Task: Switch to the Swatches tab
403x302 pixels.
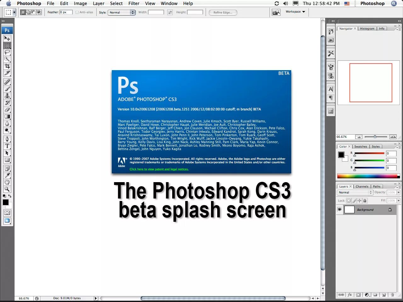Action: [360, 147]
